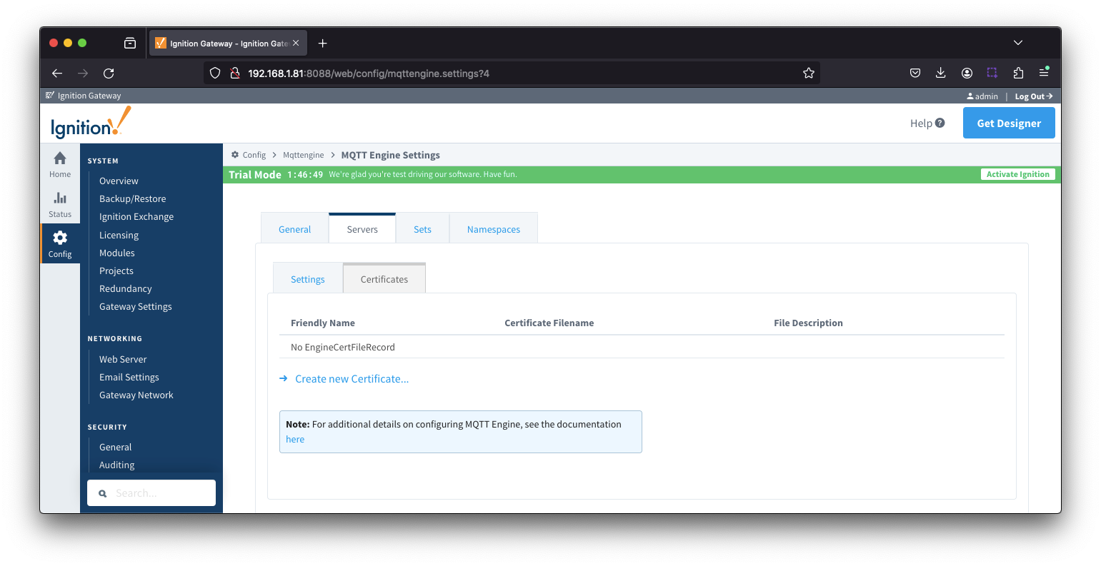Click the Help question mark icon
Image resolution: width=1101 pixels, height=566 pixels.
(940, 123)
